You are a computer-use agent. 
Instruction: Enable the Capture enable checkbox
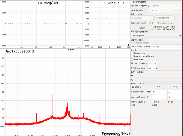click(132, 43)
